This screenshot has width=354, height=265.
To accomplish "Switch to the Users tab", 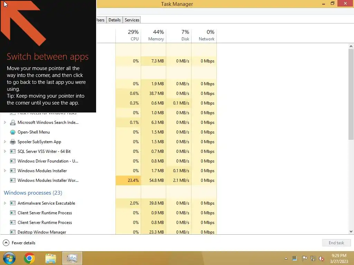I will (x=101, y=20).
